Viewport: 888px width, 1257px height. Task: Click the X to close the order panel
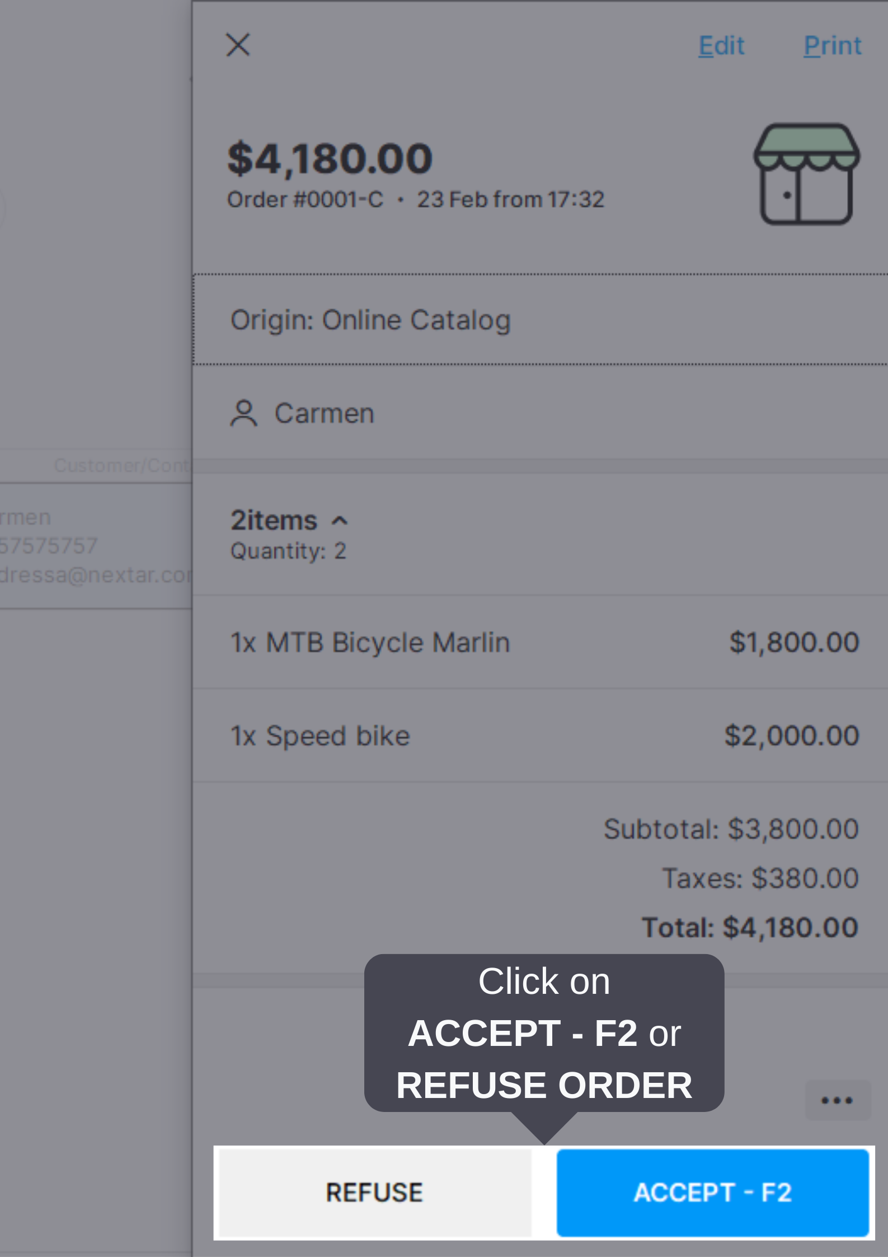click(x=237, y=45)
